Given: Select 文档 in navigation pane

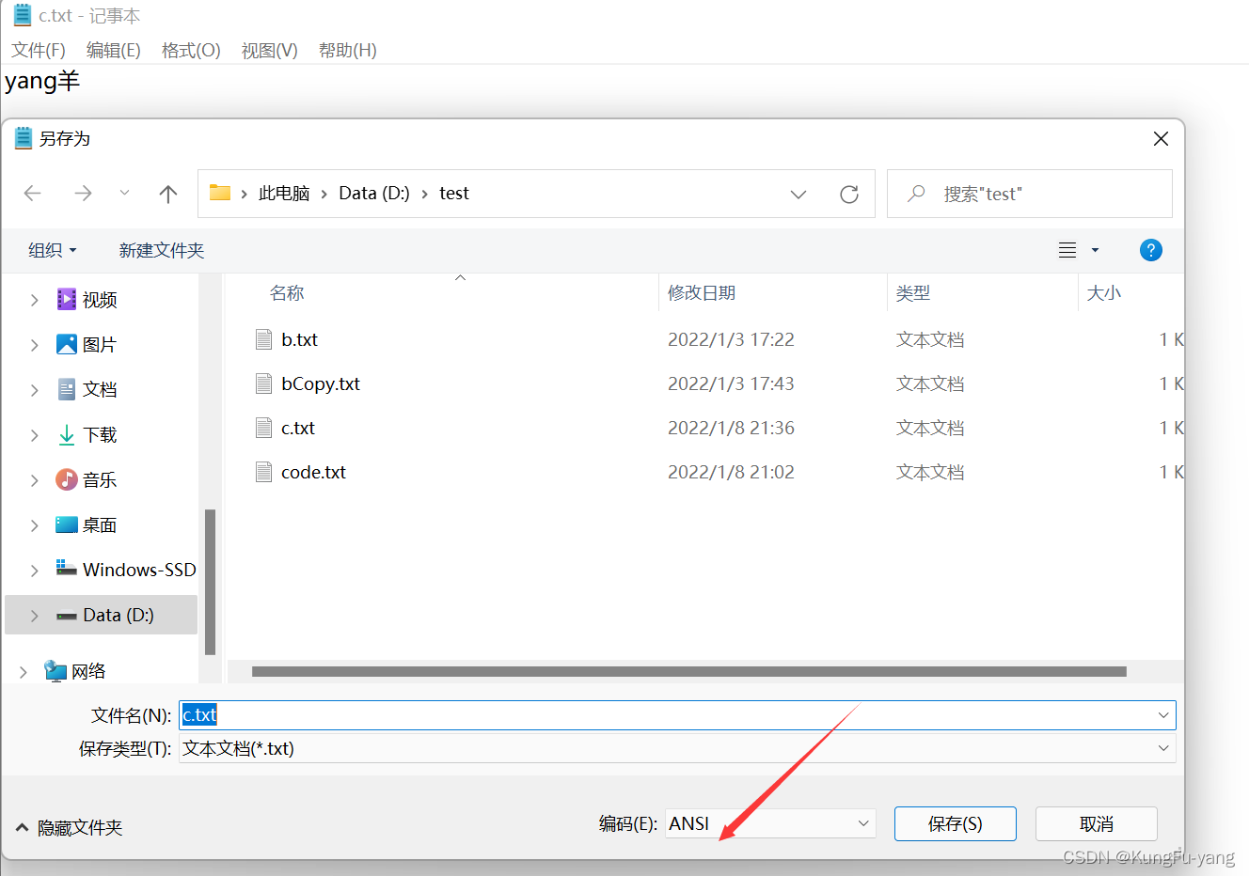Looking at the screenshot, I should point(100,389).
